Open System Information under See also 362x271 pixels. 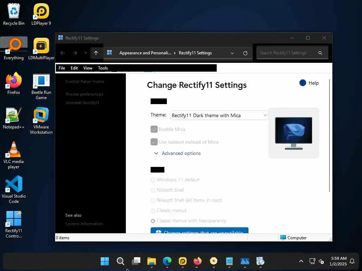pos(84,224)
